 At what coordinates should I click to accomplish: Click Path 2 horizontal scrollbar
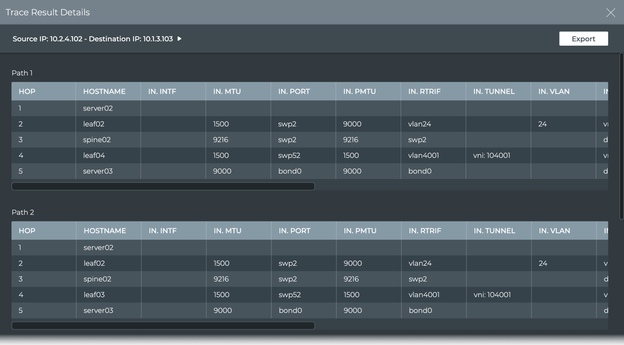163,325
